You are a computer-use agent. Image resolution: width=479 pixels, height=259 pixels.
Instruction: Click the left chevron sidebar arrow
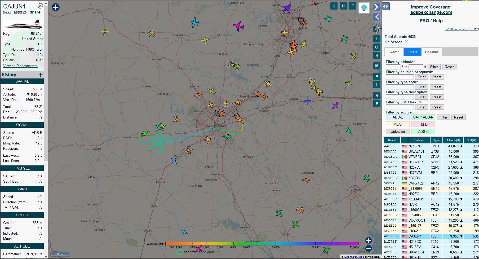pyautogui.click(x=377, y=17)
